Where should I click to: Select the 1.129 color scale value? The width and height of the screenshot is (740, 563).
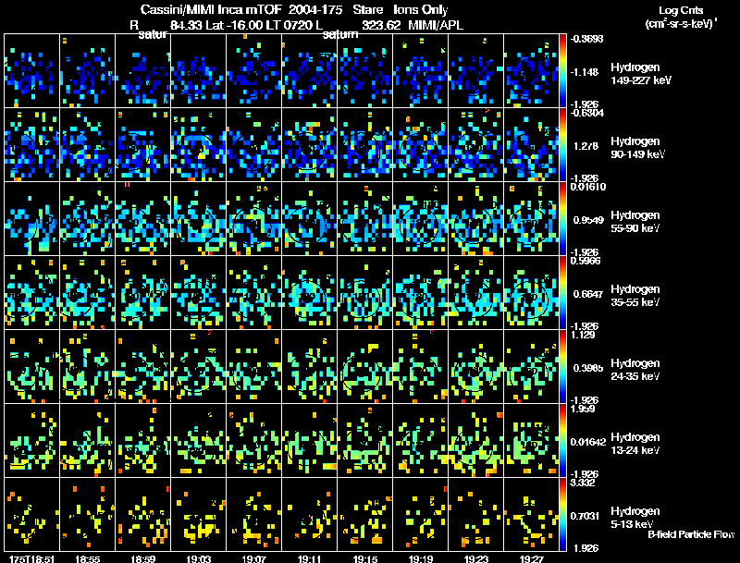click(583, 335)
